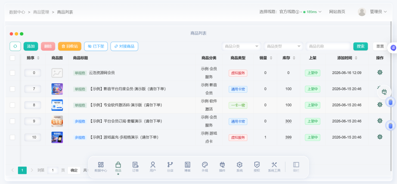Check the box for 游戏直充 row

pos(12,138)
